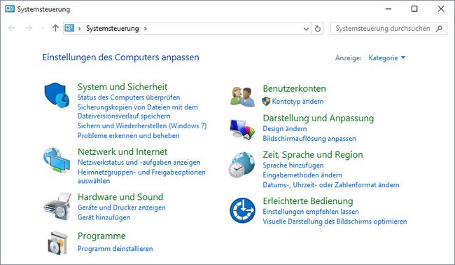This screenshot has width=455, height=265.
Task: Open the System und Sicherheit shield icon
Action: pos(57,95)
